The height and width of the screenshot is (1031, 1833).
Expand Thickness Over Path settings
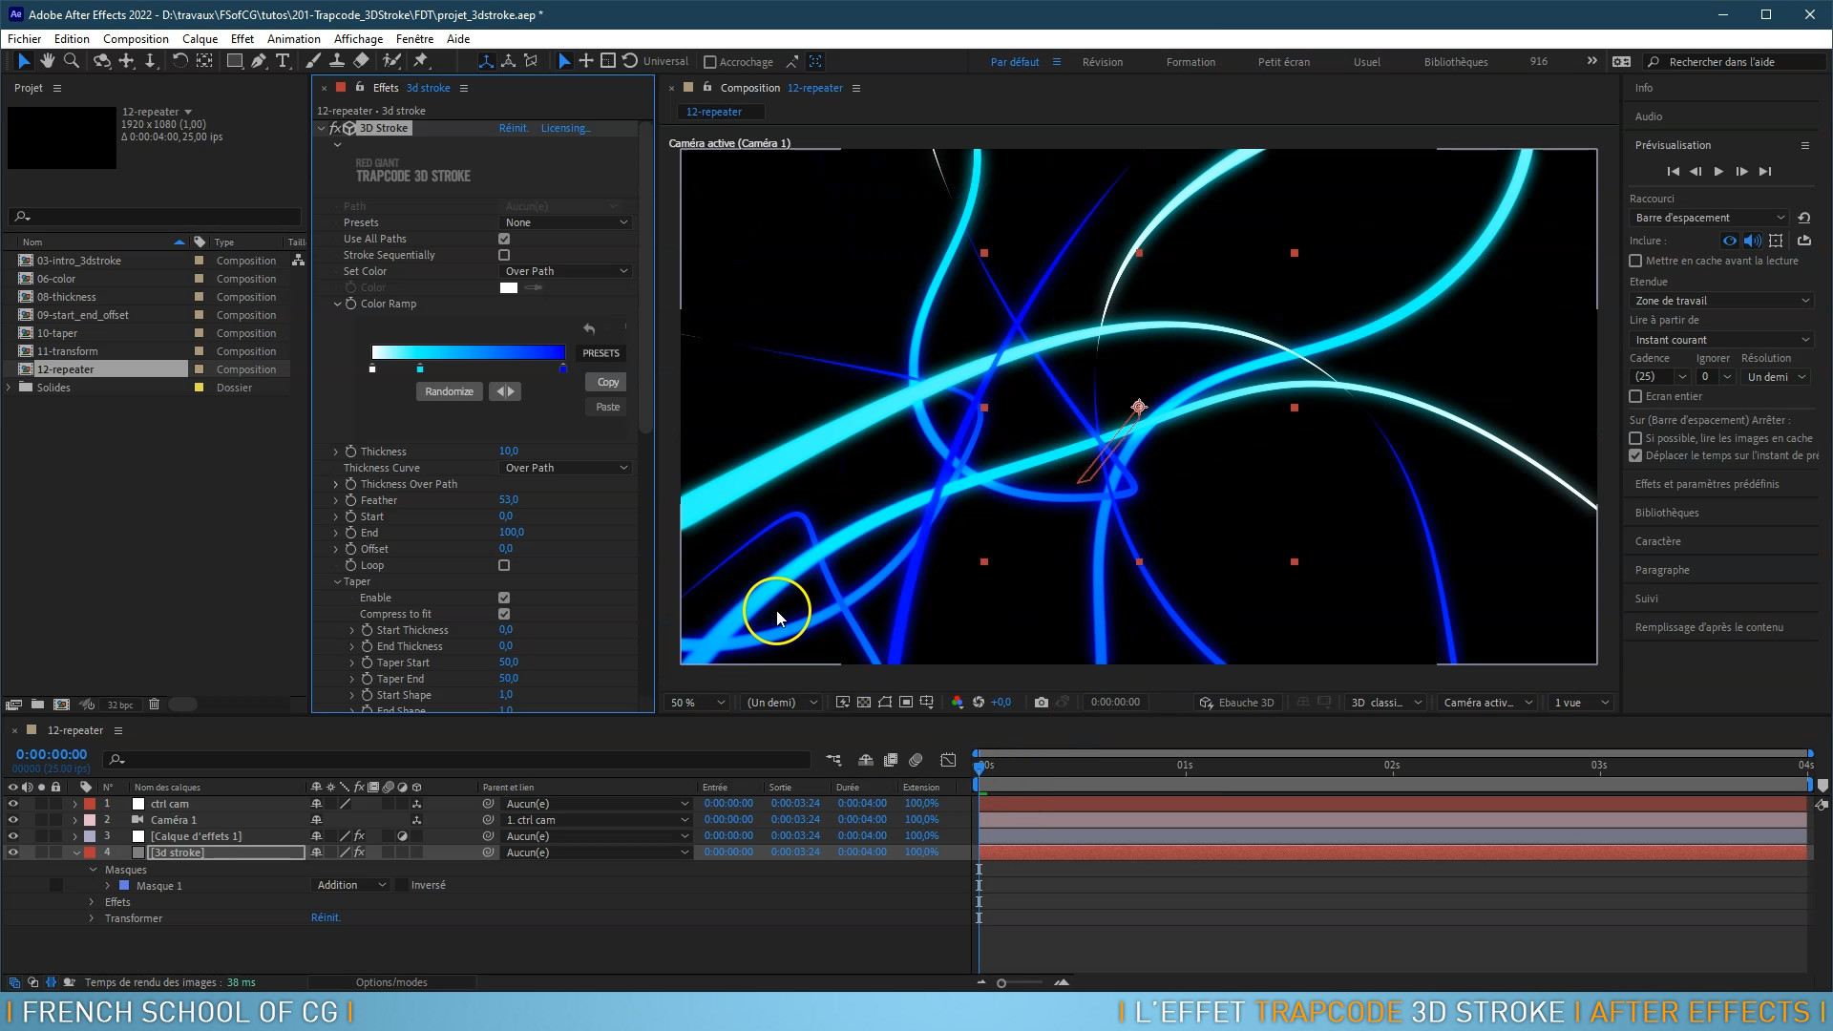point(335,483)
